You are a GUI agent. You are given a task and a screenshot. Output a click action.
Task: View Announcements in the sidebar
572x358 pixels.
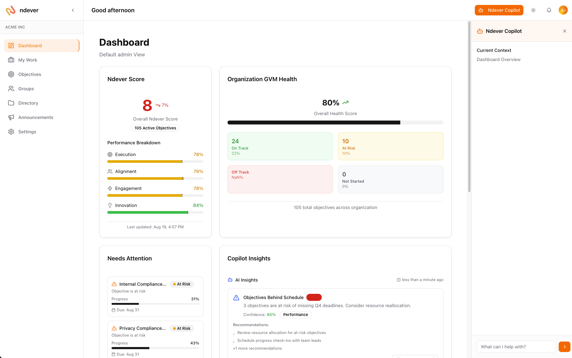click(42, 117)
